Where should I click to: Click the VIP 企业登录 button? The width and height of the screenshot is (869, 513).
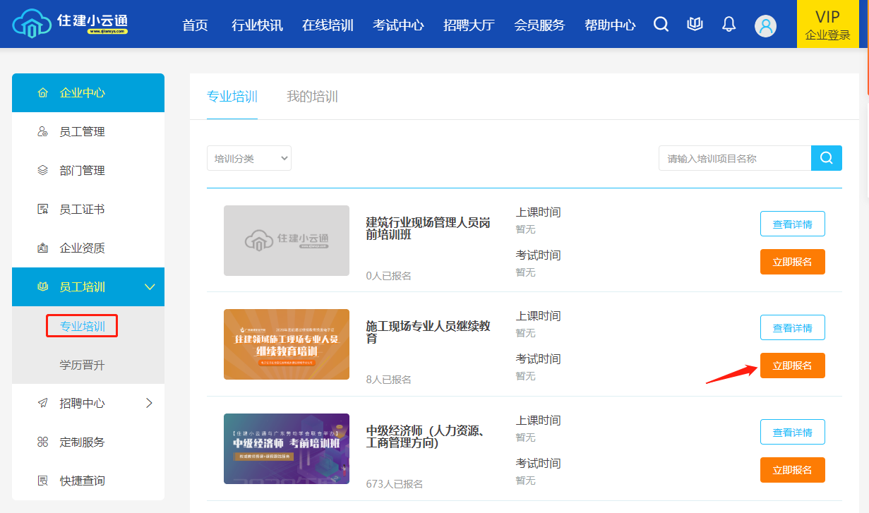[827, 25]
